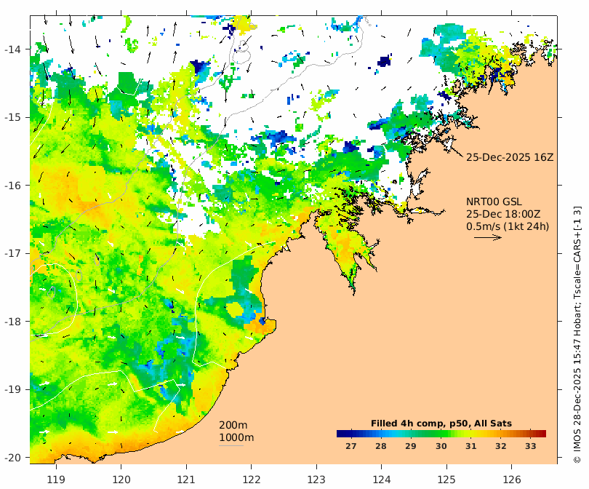Click longitude axis label 122
Viewport: 589px width, 489px height.
252,480
